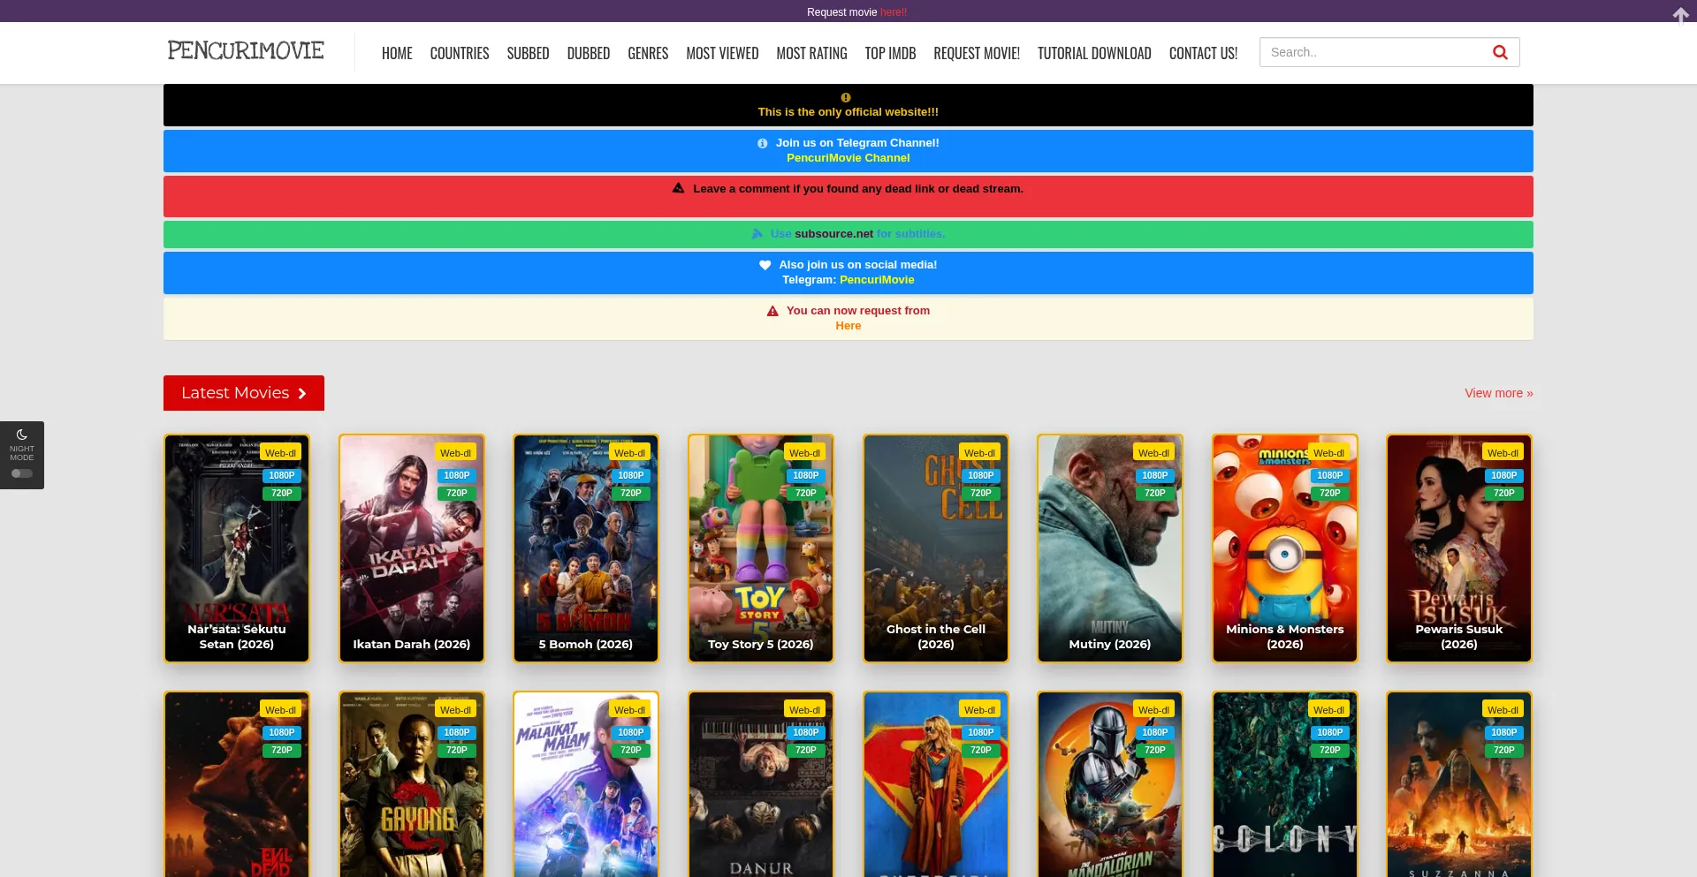The image size is (1697, 877).
Task: Click Web-dl badge on 5 Bomoh poster
Action: 630,453
